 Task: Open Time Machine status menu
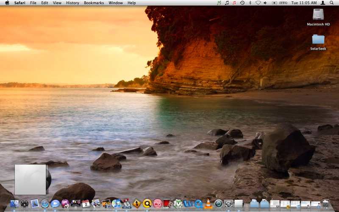[242, 3]
